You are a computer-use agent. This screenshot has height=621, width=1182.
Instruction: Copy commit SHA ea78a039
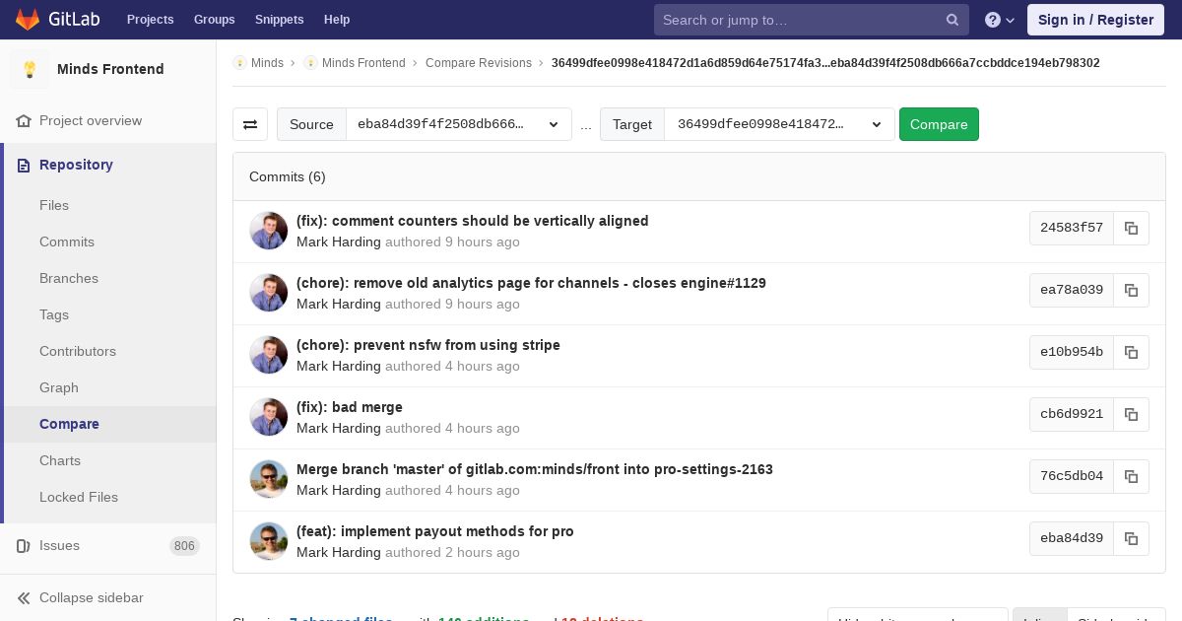(1132, 290)
